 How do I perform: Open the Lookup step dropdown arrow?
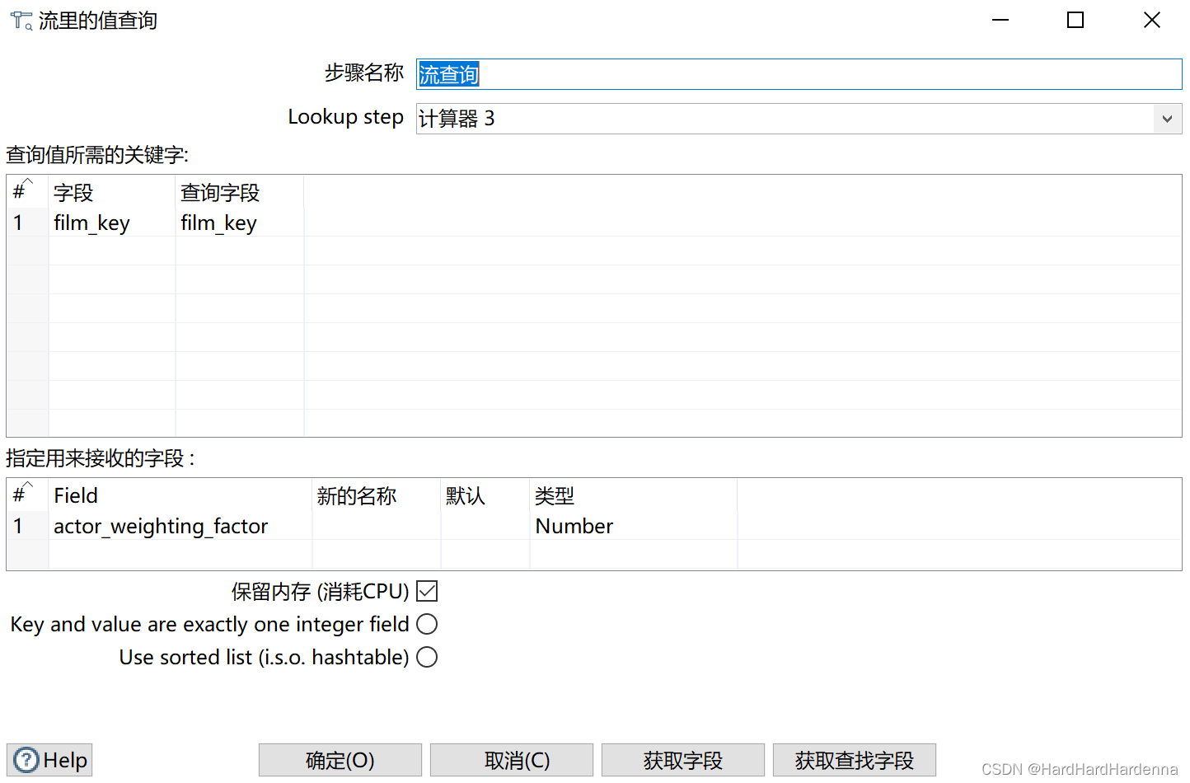click(x=1167, y=119)
